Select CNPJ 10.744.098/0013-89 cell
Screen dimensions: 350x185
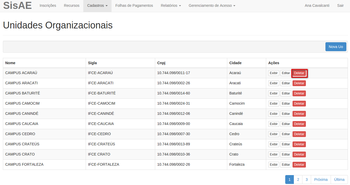(x=191, y=144)
